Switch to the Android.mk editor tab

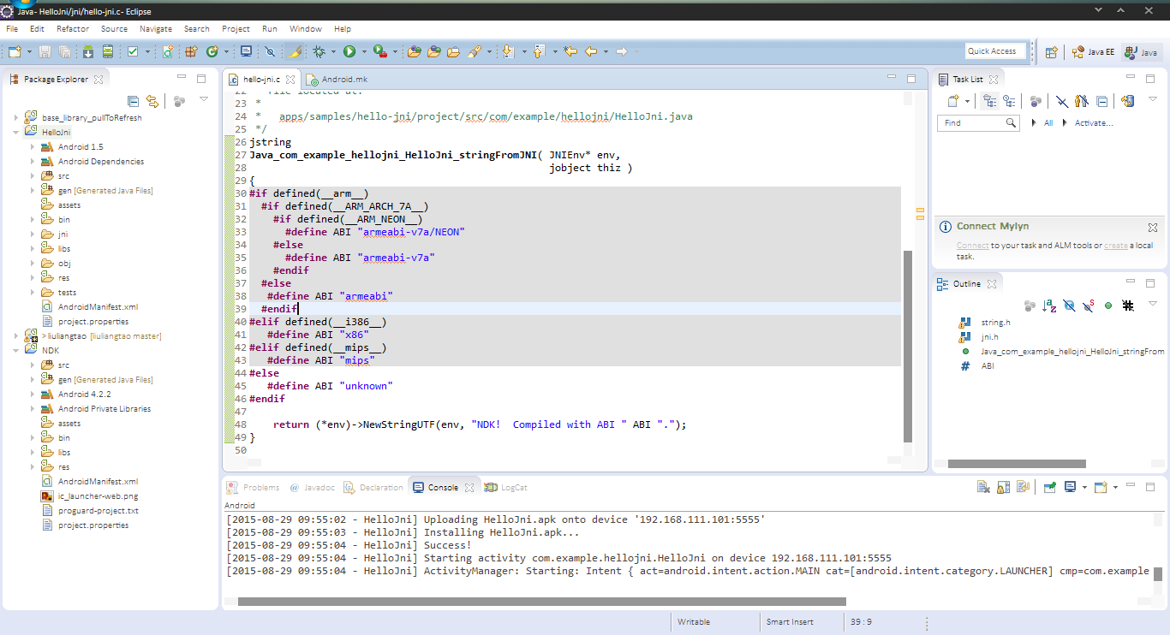pyautogui.click(x=337, y=79)
